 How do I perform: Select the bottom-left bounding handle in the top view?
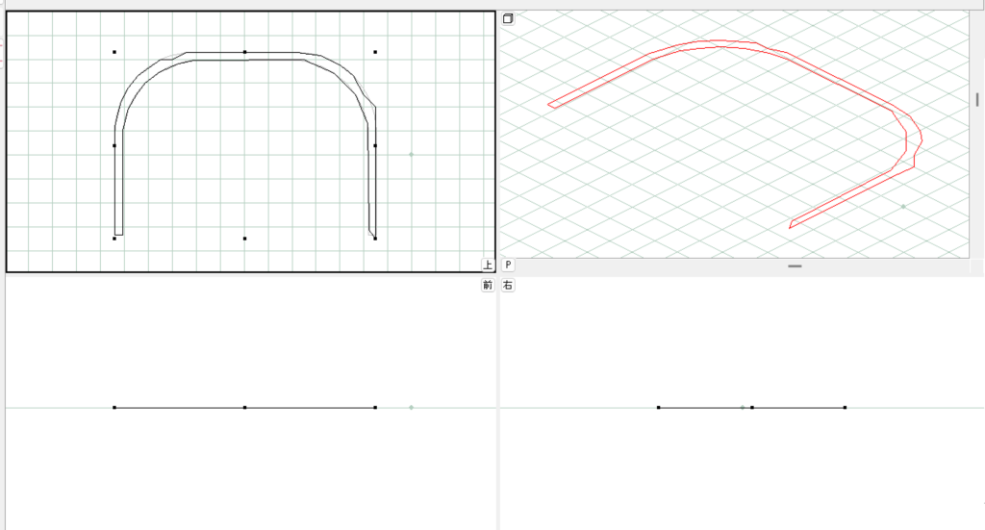click(x=114, y=239)
